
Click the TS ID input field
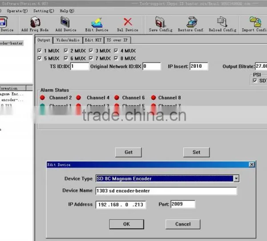click(80, 66)
